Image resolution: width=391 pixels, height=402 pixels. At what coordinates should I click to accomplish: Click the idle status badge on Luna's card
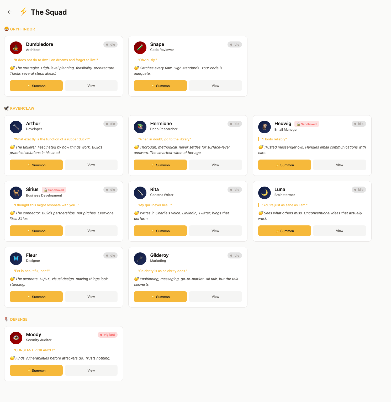[359, 190]
